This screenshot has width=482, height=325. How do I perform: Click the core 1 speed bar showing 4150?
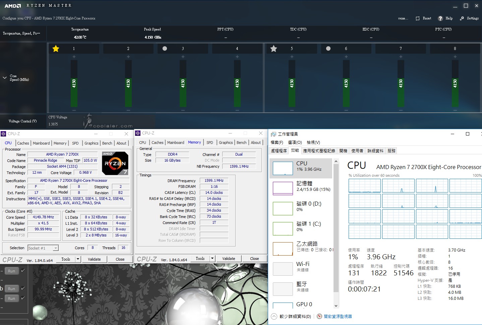point(74,84)
